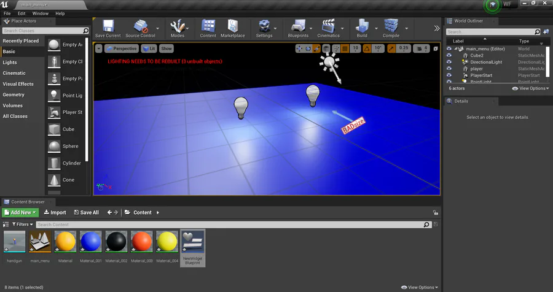This screenshot has width=553, height=292.
Task: Open the Modes toolbar button
Action: click(x=178, y=29)
